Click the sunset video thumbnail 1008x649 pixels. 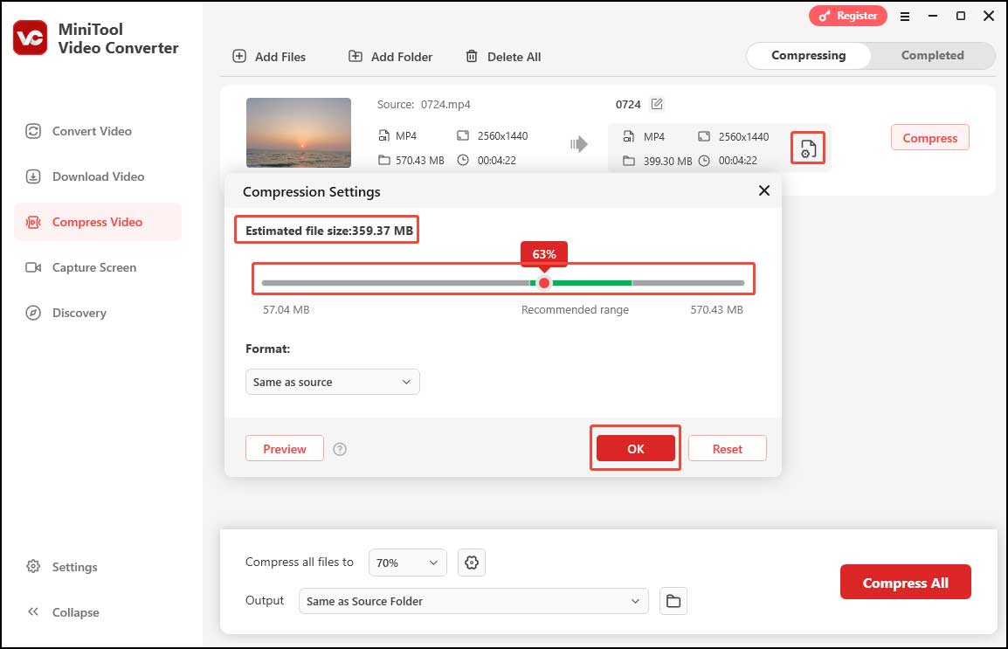(x=298, y=133)
